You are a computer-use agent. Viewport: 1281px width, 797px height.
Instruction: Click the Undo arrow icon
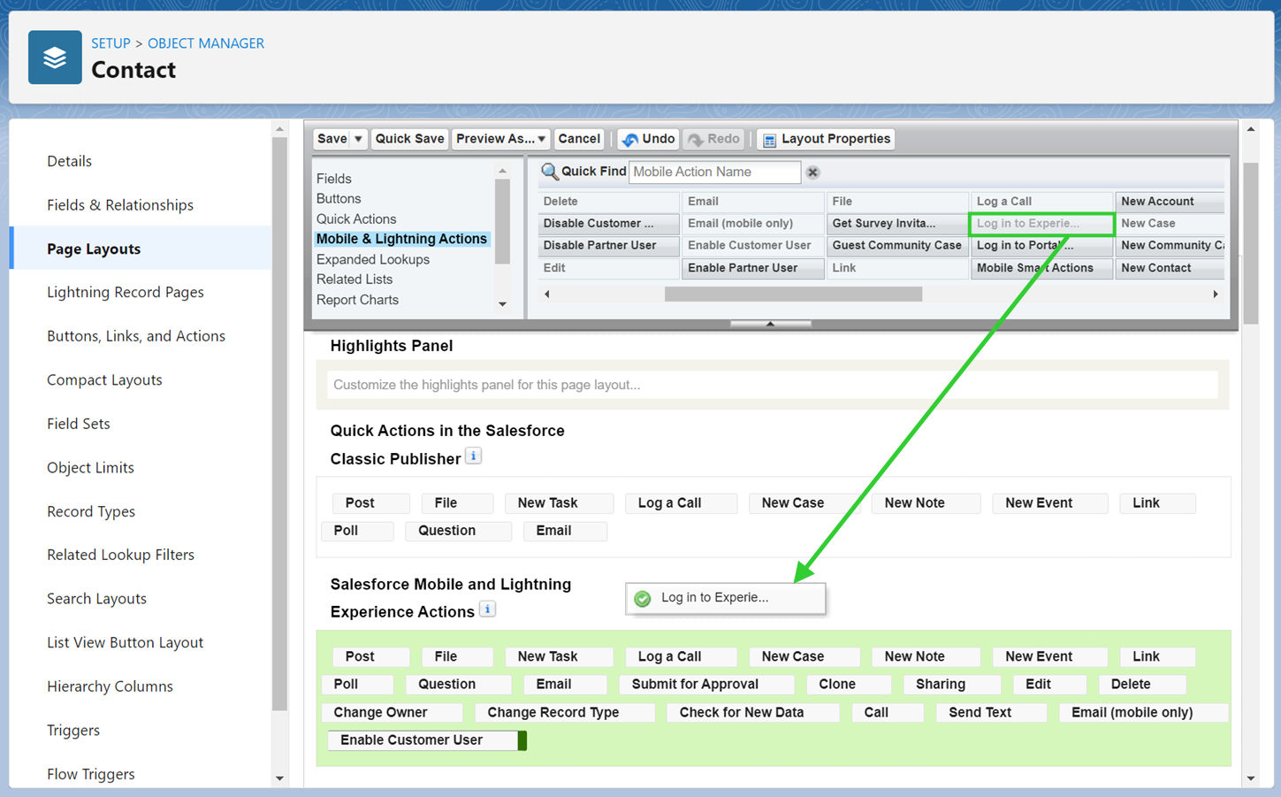[629, 140]
